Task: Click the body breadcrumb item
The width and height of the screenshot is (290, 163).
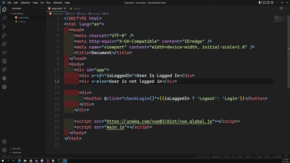Action: click(x=82, y=14)
